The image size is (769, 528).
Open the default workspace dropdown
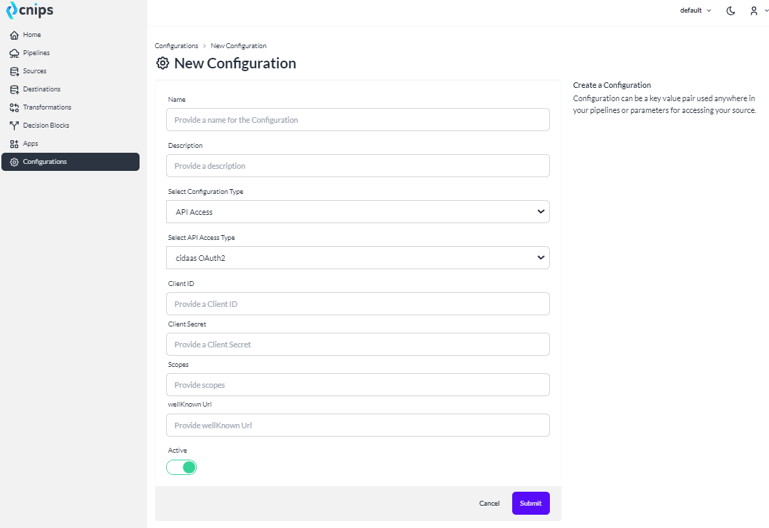pyautogui.click(x=696, y=10)
